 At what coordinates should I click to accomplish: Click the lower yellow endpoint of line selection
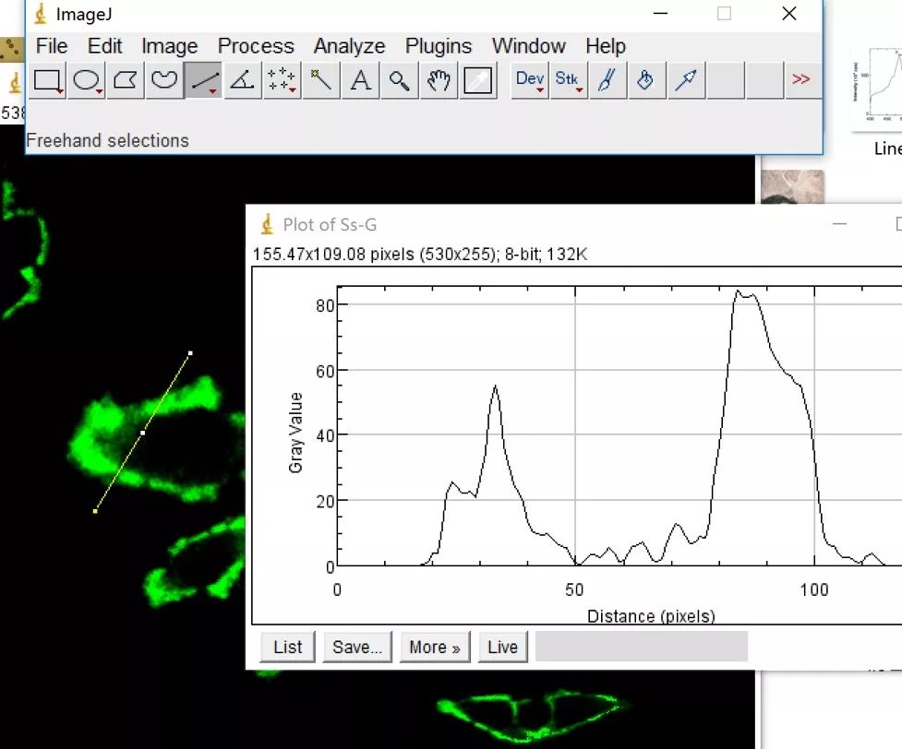tap(95, 511)
